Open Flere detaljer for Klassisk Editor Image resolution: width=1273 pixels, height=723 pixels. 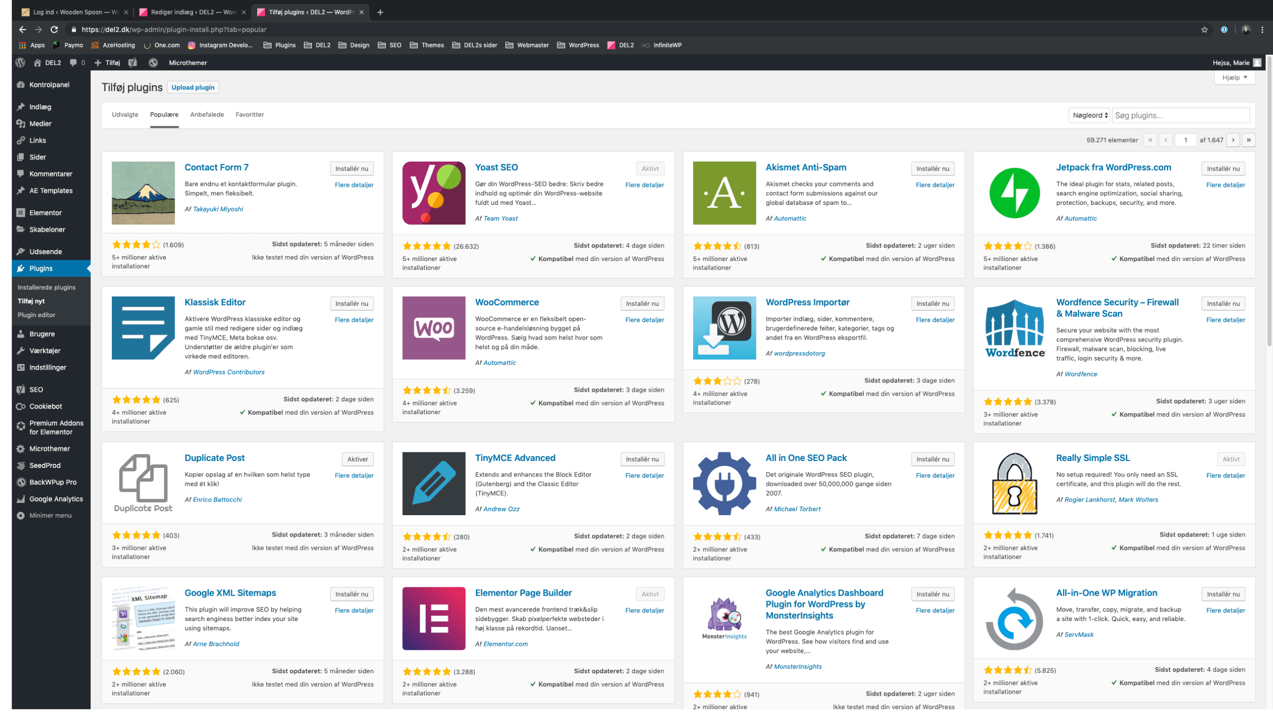[x=354, y=320]
